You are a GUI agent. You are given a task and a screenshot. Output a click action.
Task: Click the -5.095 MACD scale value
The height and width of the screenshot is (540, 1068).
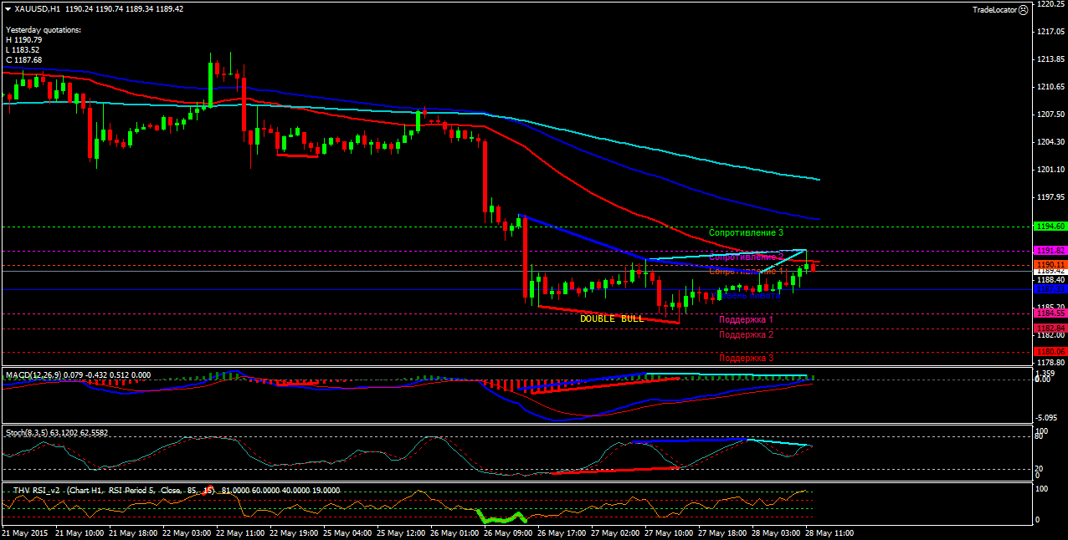coord(1048,418)
